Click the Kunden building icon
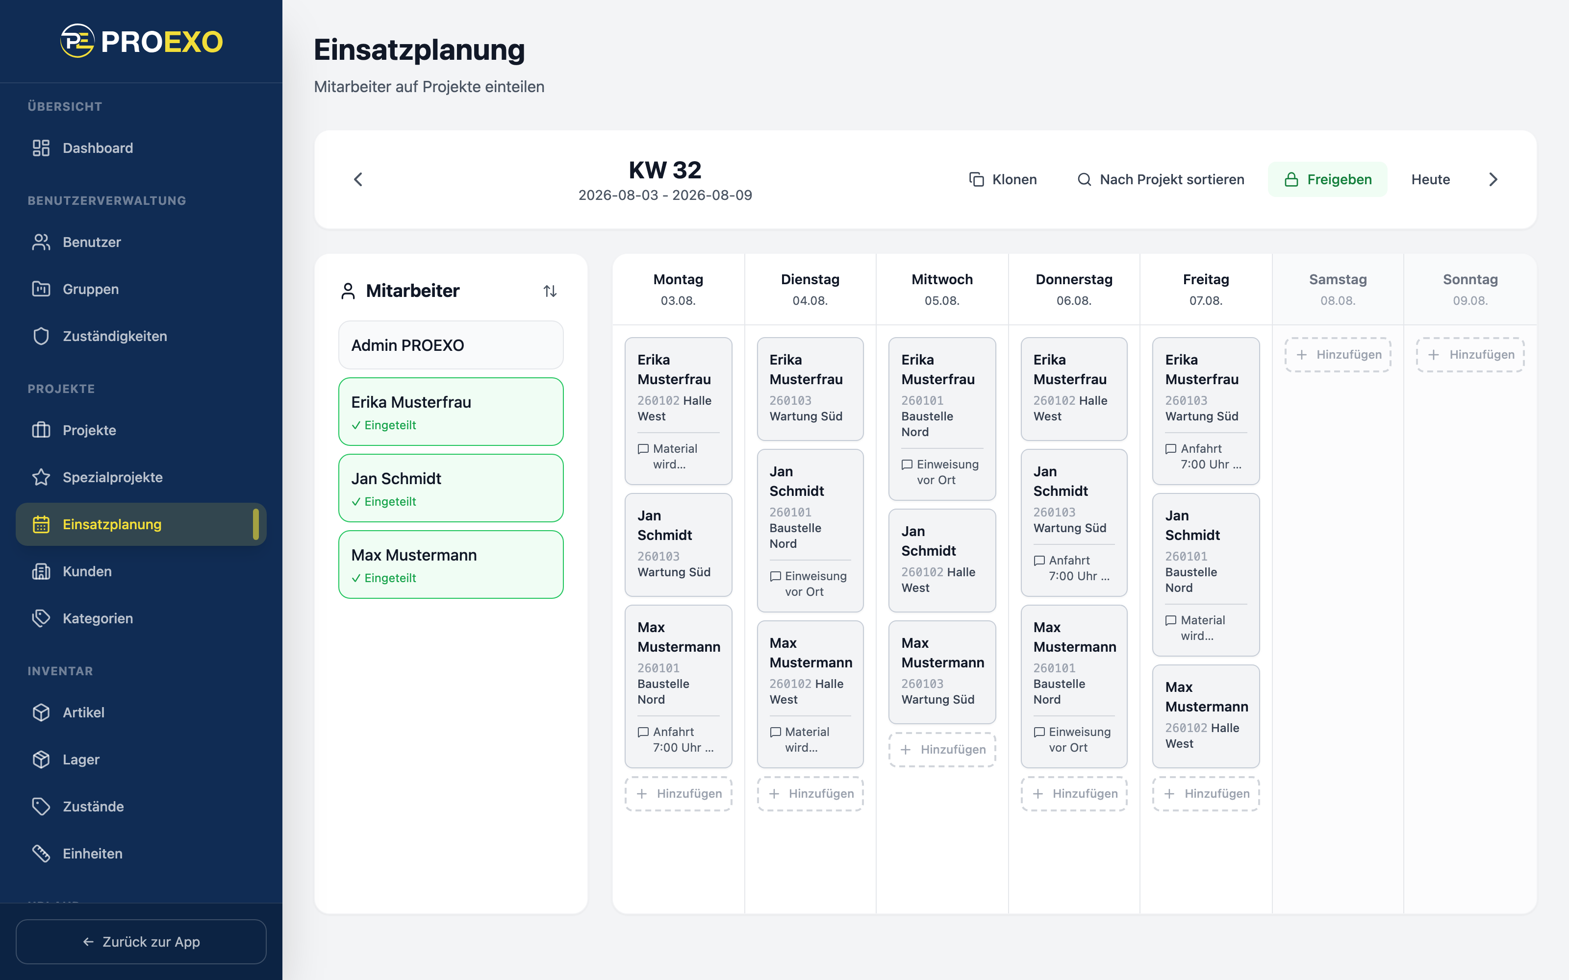 (41, 571)
